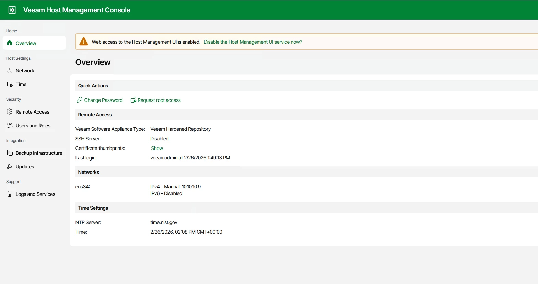Click Request root access link
This screenshot has height=284, width=538.
point(159,100)
